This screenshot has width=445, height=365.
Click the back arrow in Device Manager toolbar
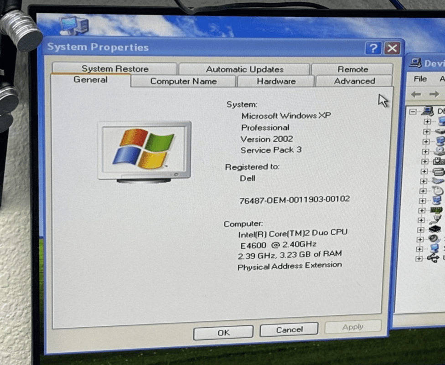415,94
